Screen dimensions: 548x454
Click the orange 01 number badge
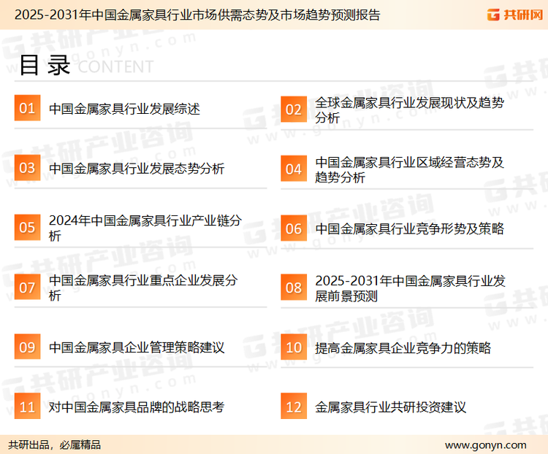(27, 108)
